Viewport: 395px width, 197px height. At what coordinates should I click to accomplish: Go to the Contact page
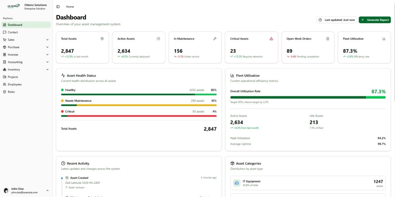click(26, 32)
